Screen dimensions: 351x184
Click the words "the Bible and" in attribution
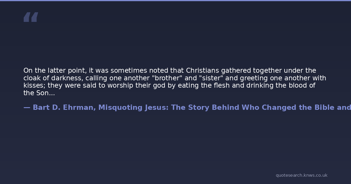[x=325, y=107]
